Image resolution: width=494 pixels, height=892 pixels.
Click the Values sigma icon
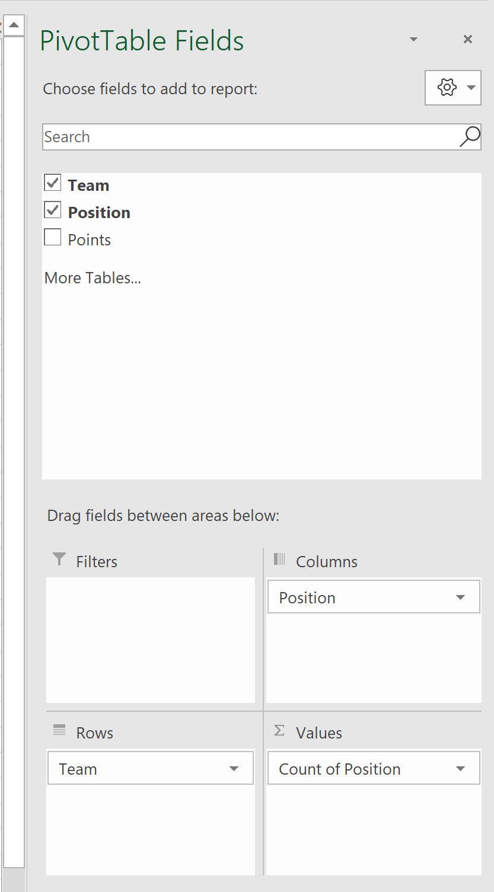(x=279, y=731)
